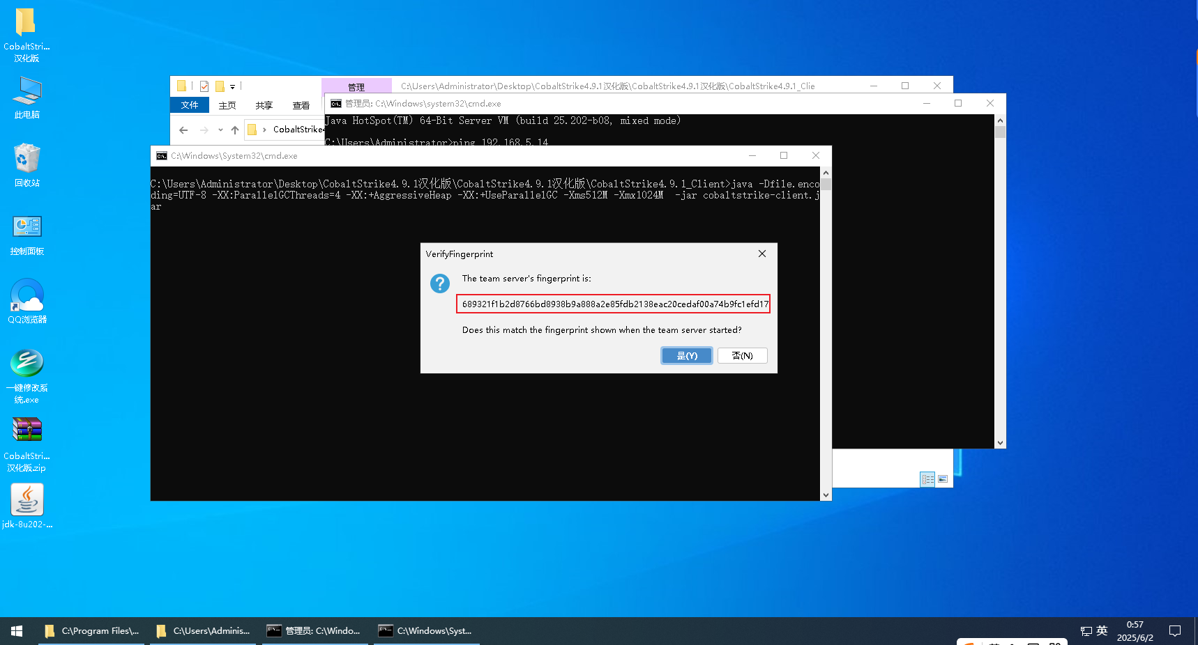Switch Explorer to details view icon
The width and height of the screenshot is (1198, 645).
pyautogui.click(x=927, y=479)
